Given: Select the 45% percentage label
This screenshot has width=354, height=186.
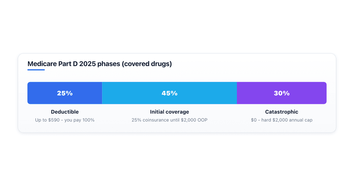Looking at the screenshot, I should click(x=170, y=93).
